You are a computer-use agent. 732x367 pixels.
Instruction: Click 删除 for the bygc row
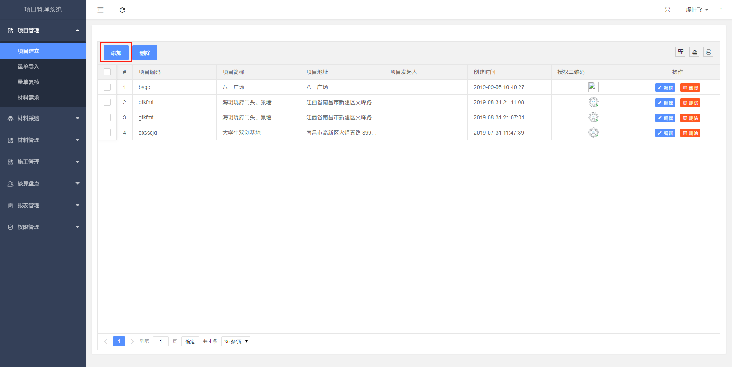(x=690, y=87)
